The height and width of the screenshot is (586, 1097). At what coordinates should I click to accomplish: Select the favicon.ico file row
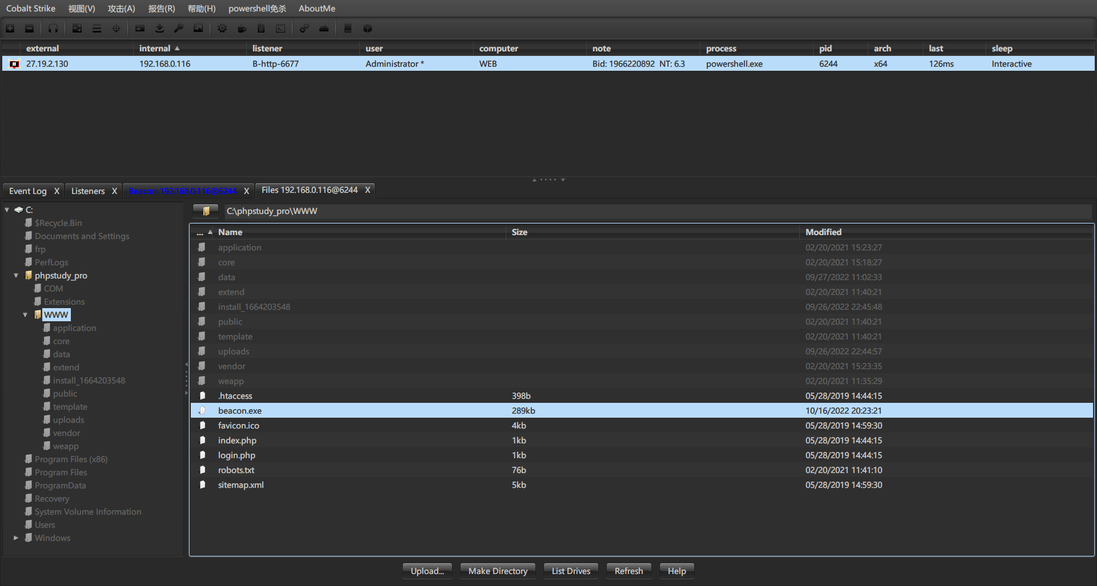click(x=642, y=426)
